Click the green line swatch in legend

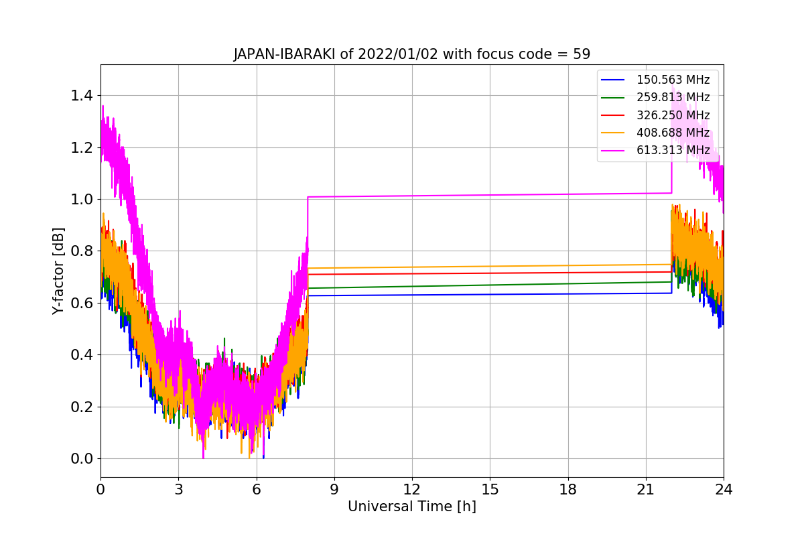(x=613, y=98)
